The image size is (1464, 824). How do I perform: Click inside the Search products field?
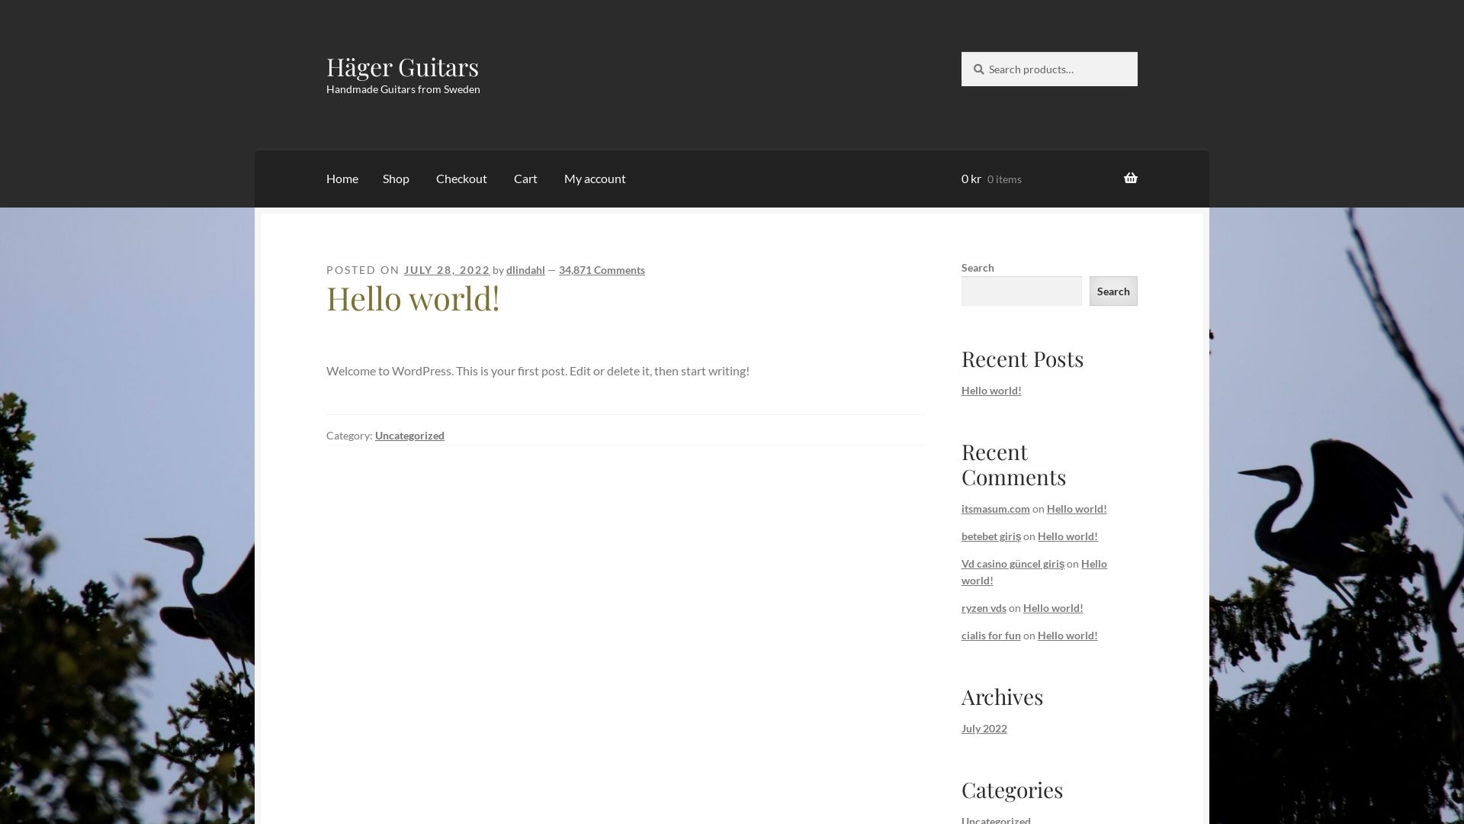click(1052, 69)
